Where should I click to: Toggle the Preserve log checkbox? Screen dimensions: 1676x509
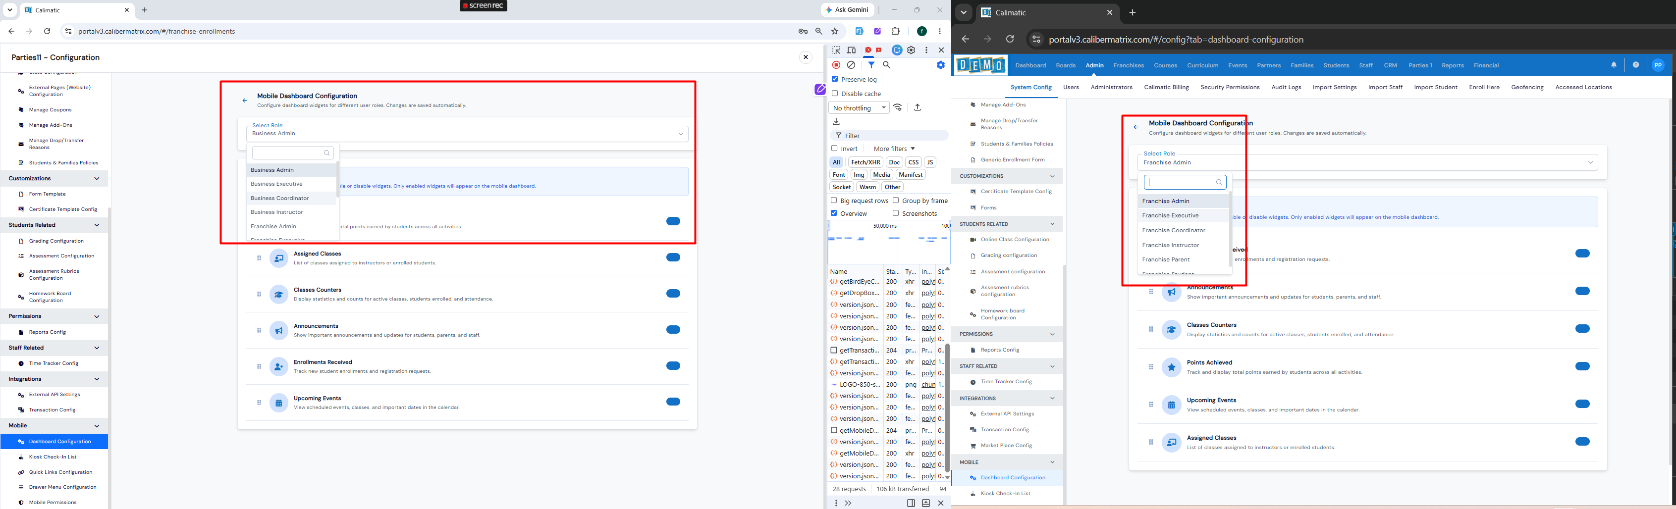coord(835,79)
